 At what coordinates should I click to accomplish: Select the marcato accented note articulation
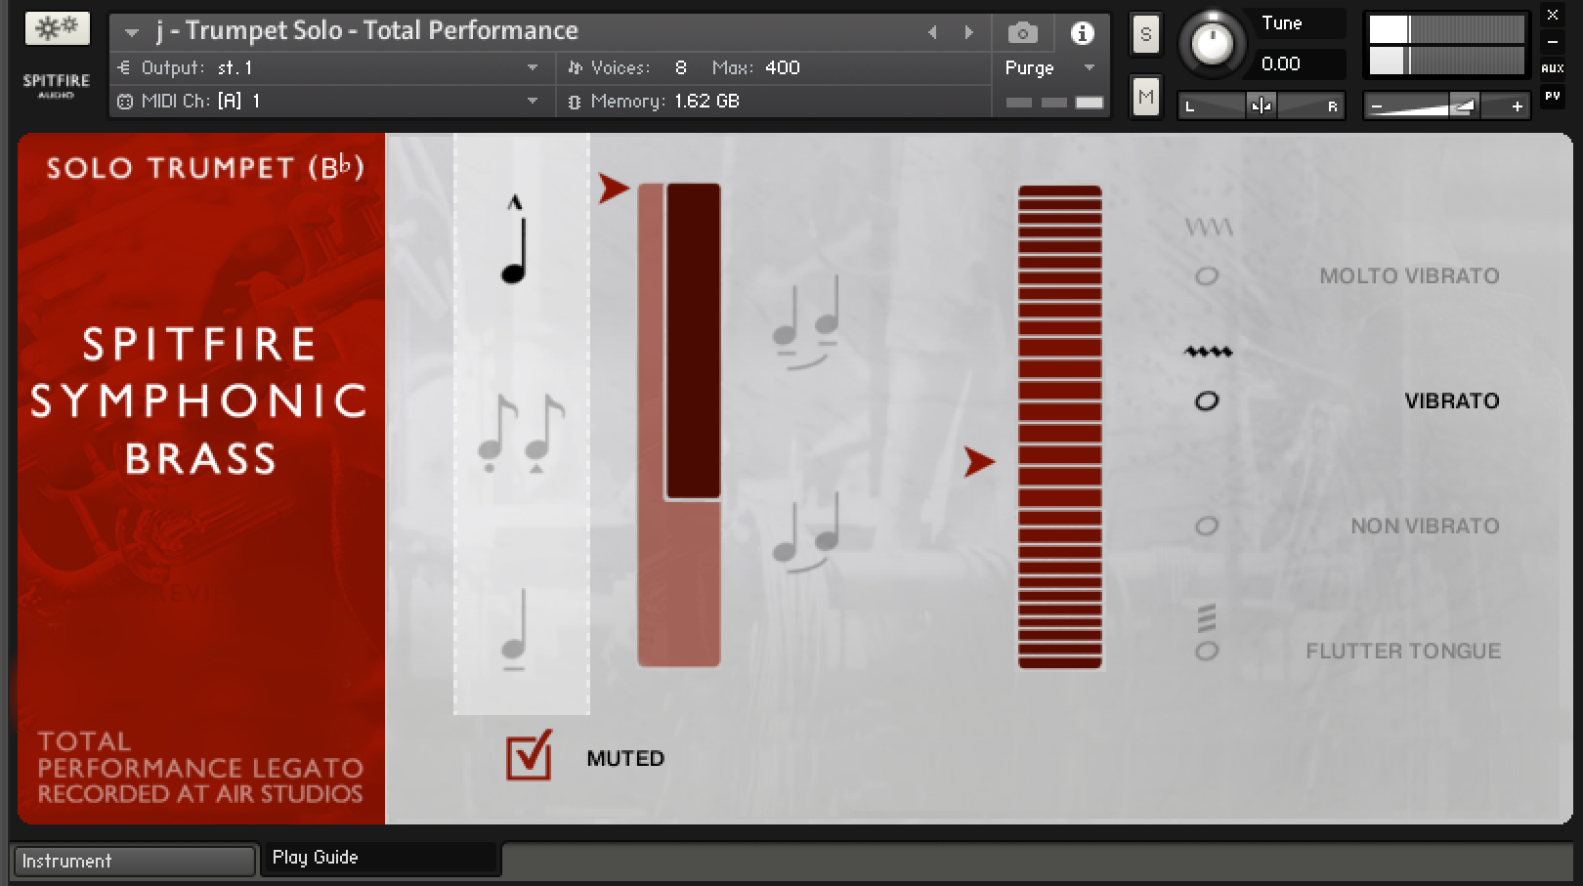coord(514,239)
